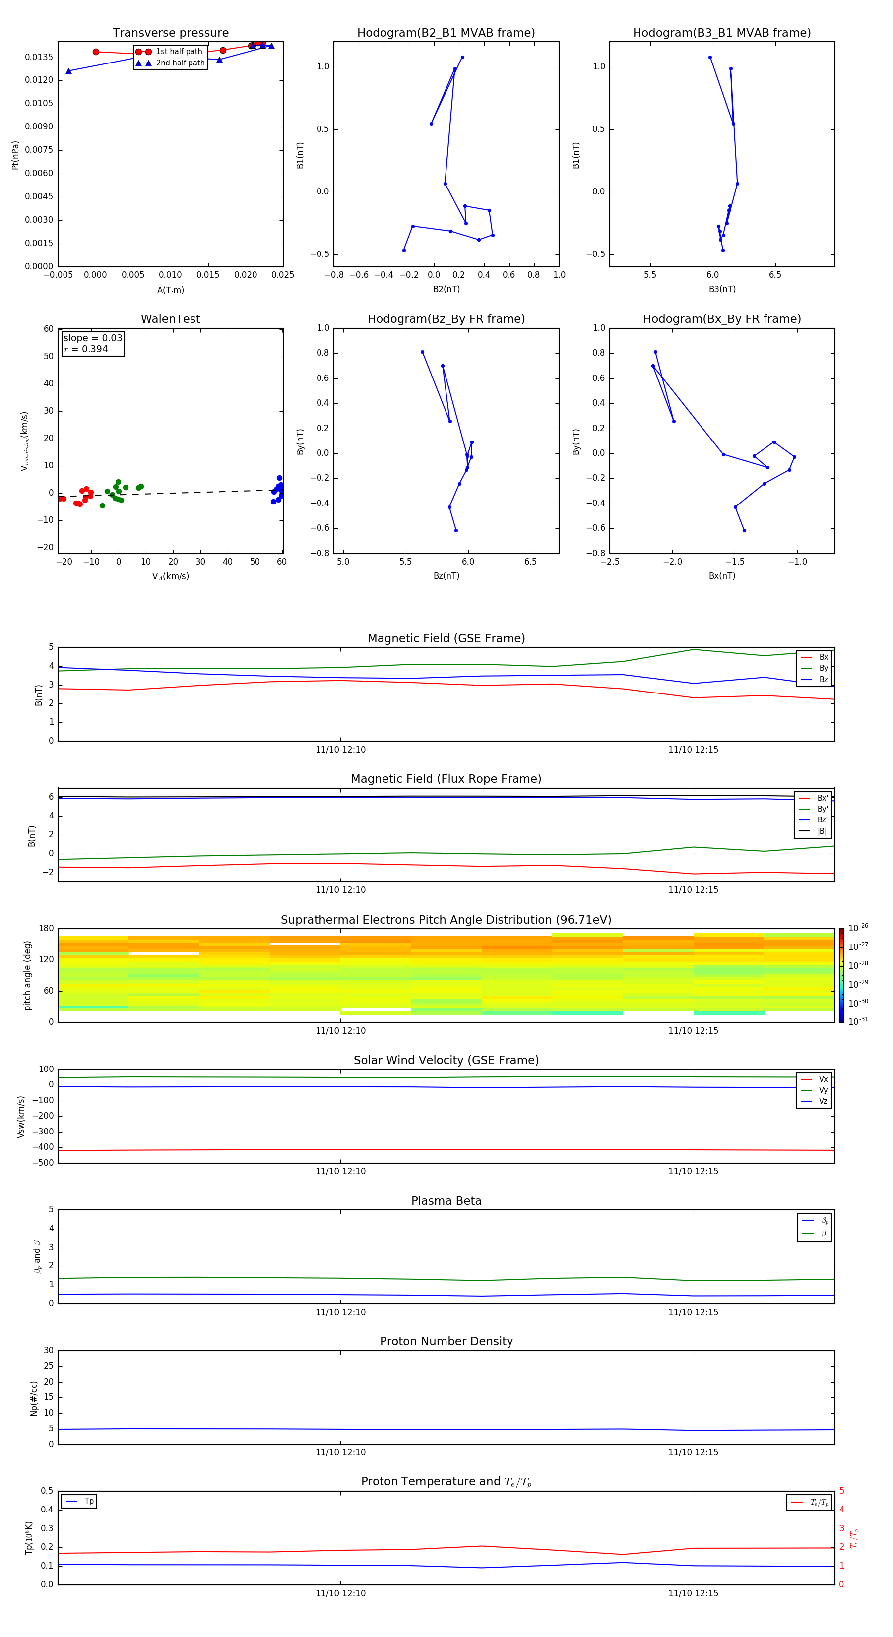This screenshot has width=893, height=1637.
Task: Click the 'Magnetic Field (Flux Rope Frame)' title
Action: [446, 779]
